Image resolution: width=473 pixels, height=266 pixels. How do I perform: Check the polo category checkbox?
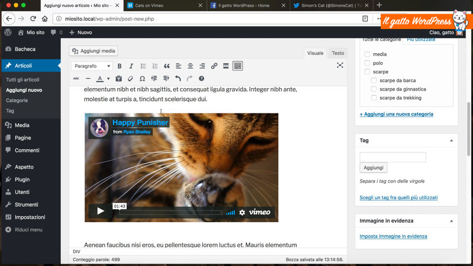[367, 63]
